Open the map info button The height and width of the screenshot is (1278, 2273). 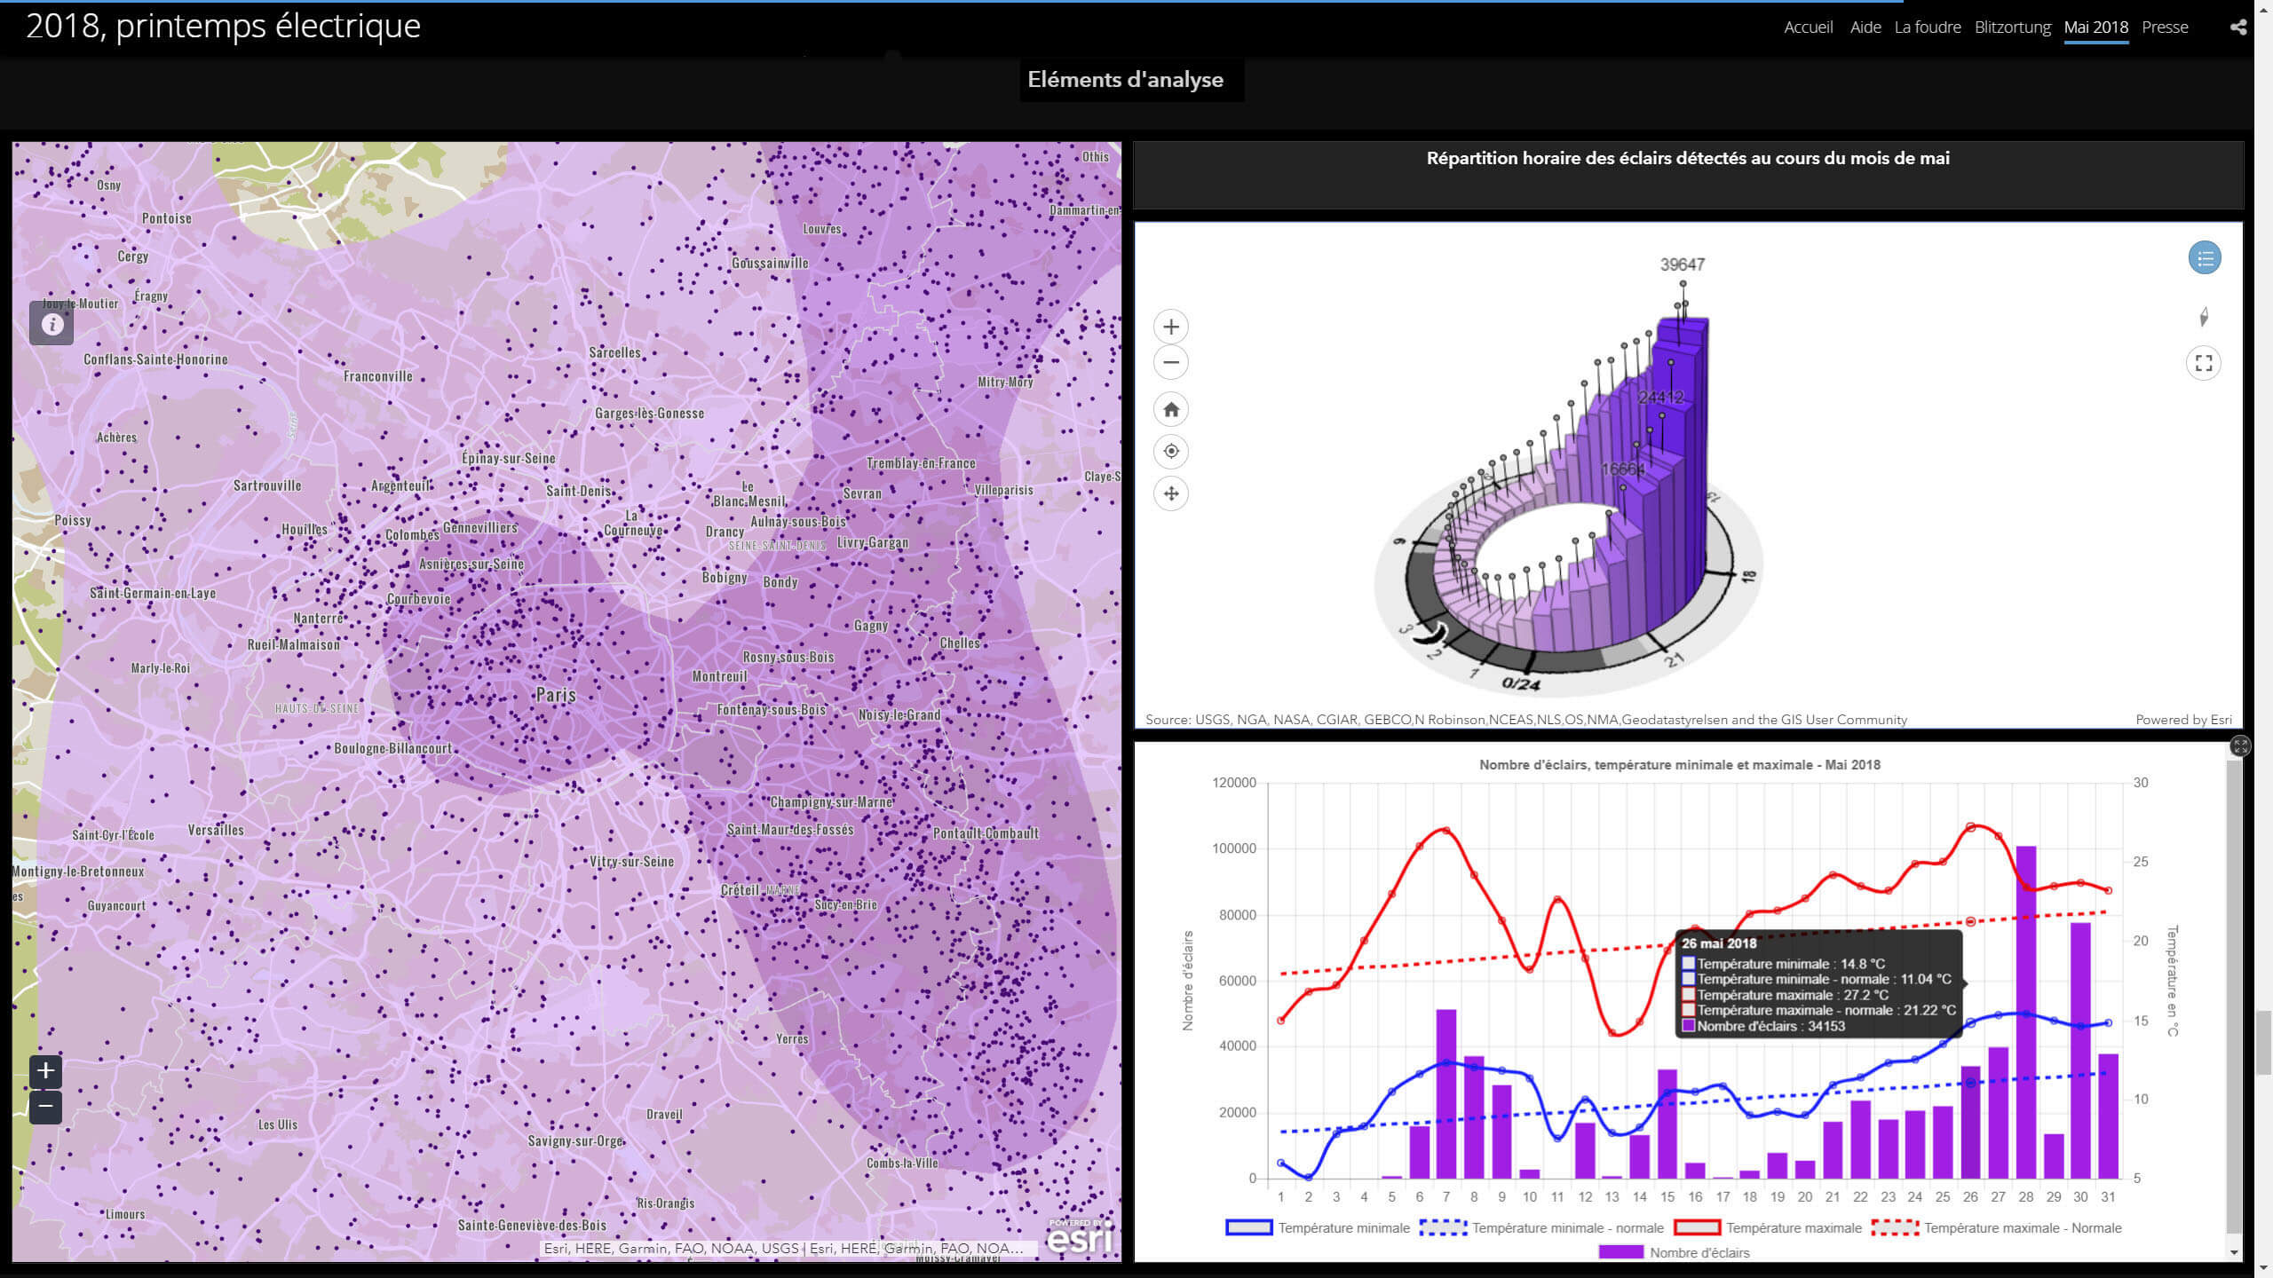click(51, 323)
